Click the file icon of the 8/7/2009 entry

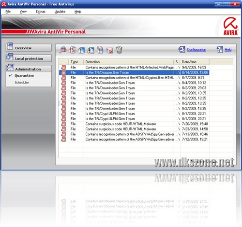[x=63, y=78]
